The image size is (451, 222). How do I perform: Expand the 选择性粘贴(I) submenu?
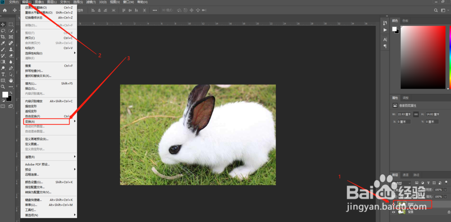(x=75, y=53)
